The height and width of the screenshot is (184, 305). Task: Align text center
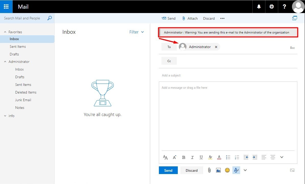273,157
